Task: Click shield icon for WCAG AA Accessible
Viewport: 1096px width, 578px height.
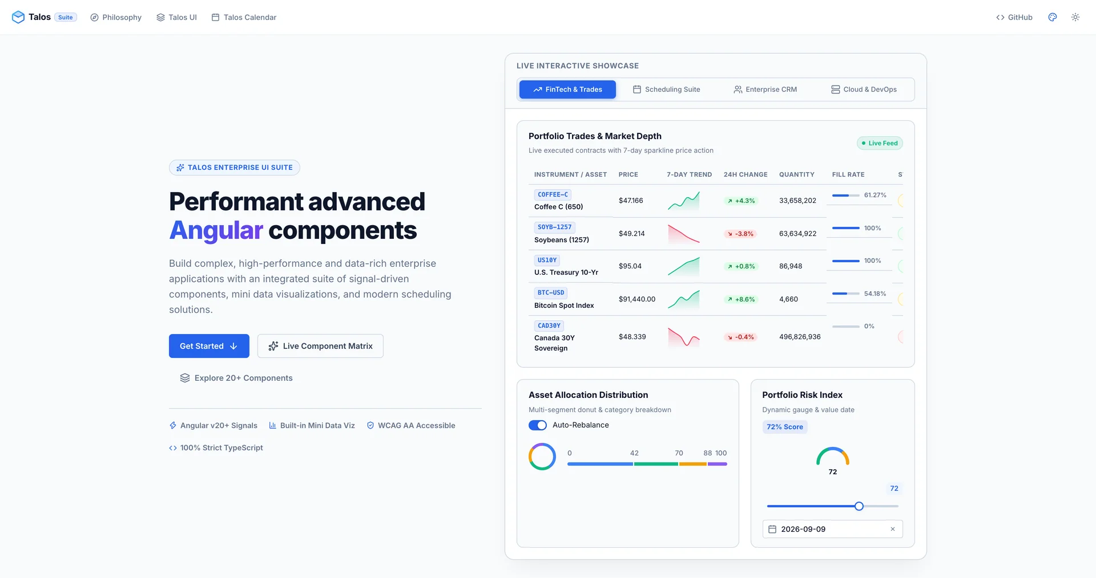Action: pyautogui.click(x=370, y=425)
